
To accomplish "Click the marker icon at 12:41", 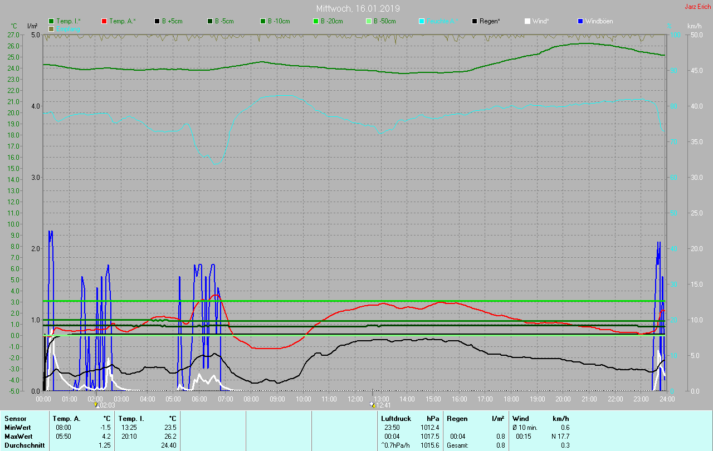I will click(x=372, y=405).
